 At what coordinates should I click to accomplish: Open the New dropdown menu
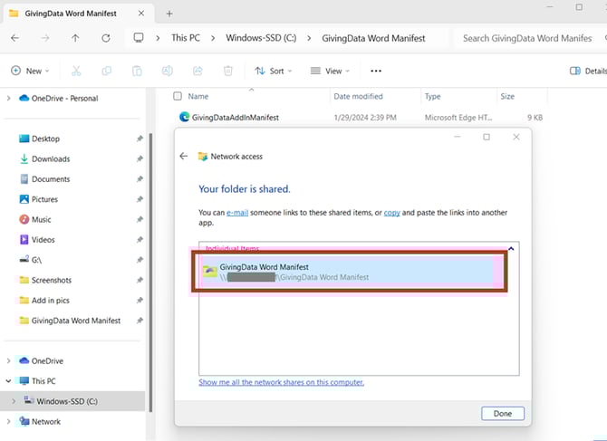30,71
